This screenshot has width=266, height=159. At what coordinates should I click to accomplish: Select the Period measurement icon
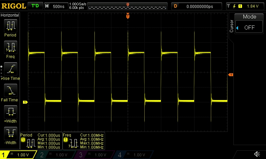(11, 26)
